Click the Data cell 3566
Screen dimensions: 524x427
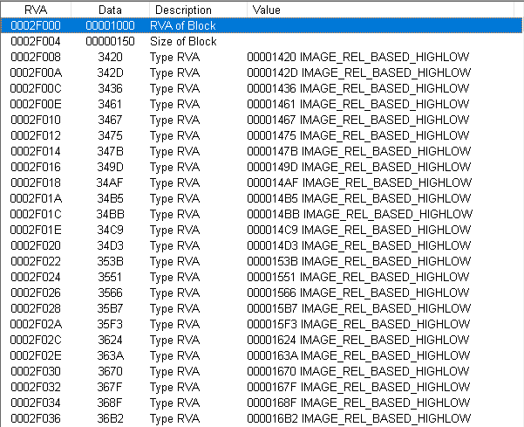click(x=110, y=293)
